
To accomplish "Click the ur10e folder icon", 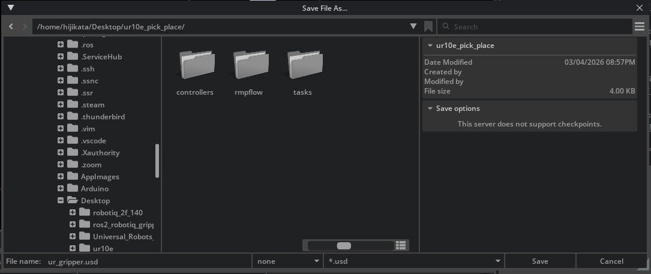I will 85,248.
